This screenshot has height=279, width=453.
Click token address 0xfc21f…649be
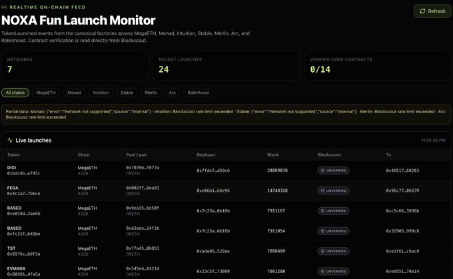tap(24, 234)
